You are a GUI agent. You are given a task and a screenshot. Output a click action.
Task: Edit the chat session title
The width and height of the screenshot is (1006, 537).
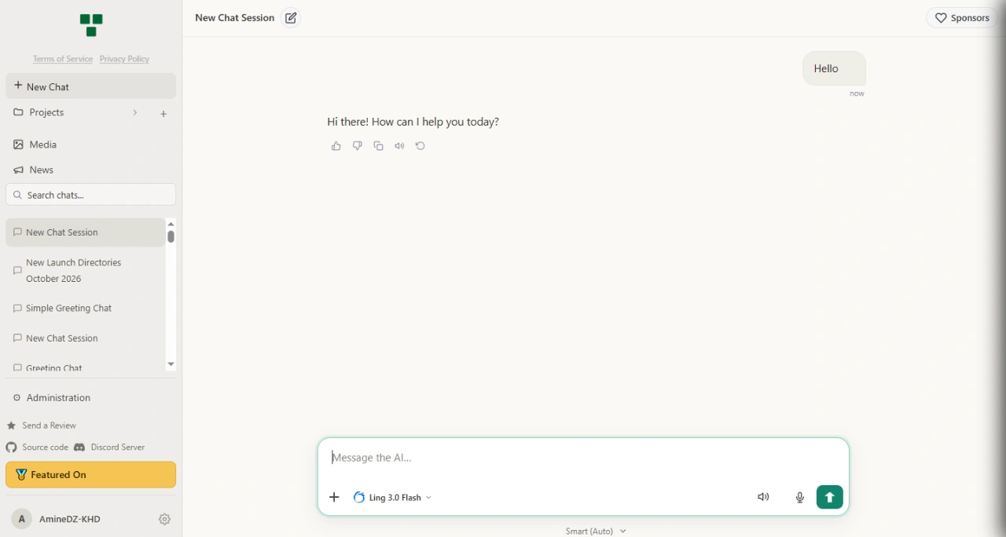291,18
